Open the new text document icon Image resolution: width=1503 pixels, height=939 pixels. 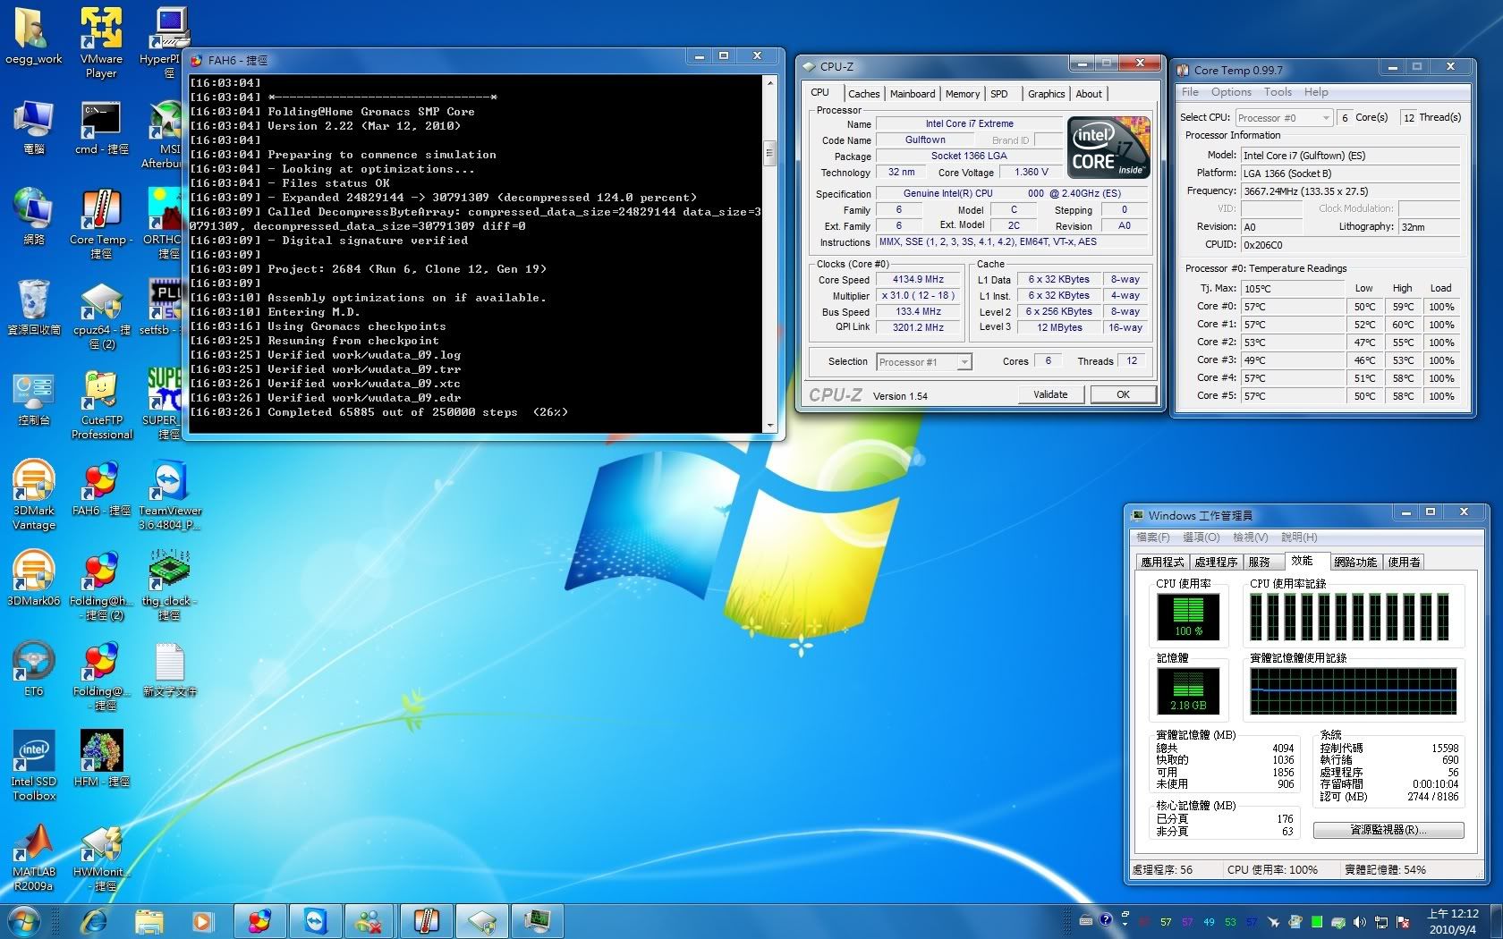[169, 668]
